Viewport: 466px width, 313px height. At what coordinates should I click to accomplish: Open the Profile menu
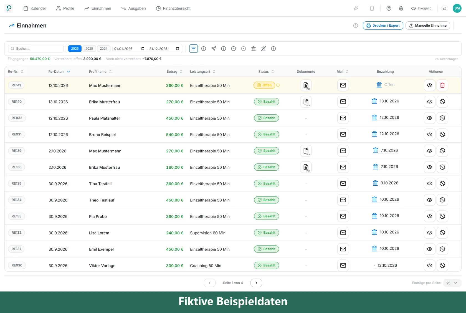[x=65, y=8]
